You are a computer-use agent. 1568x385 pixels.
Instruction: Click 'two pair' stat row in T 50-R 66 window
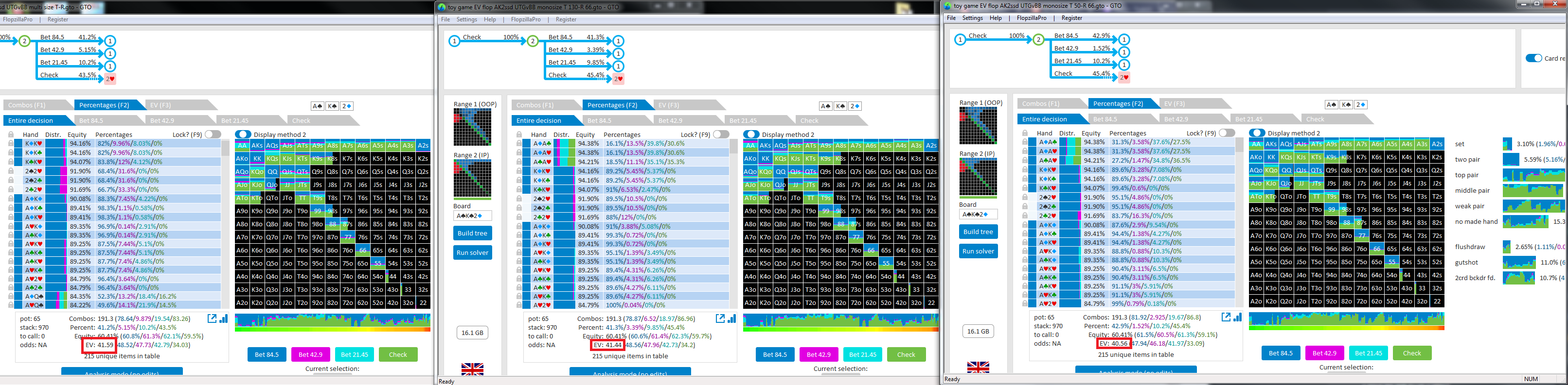pyautogui.click(x=1510, y=160)
